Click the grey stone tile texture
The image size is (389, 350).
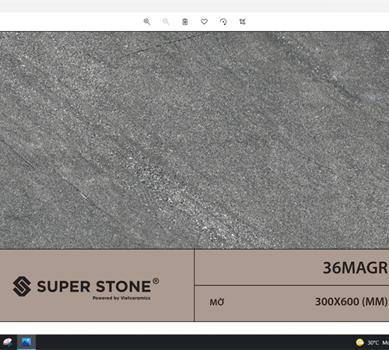coord(194,140)
